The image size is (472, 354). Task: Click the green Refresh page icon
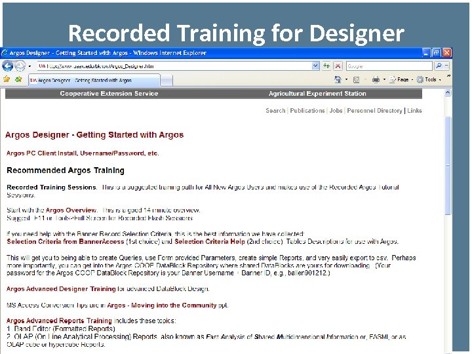click(x=326, y=66)
